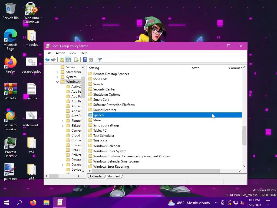277x208 pixels.
Task: Select the Search folder in list
Action: pos(98,84)
